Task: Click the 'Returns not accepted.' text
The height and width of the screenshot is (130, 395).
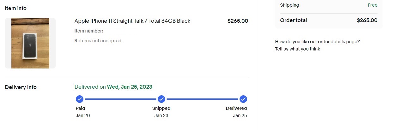Action: (98, 41)
